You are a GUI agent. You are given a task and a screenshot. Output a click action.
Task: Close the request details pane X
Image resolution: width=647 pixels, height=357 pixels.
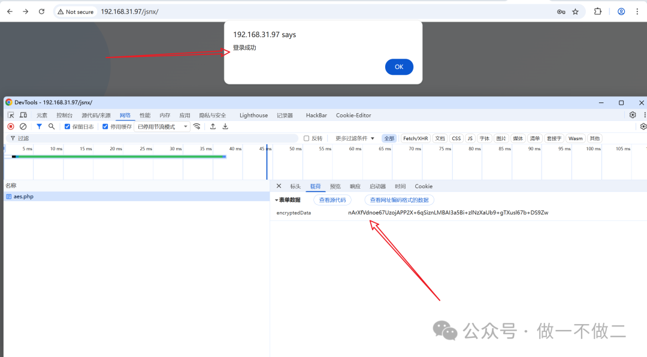pyautogui.click(x=279, y=186)
